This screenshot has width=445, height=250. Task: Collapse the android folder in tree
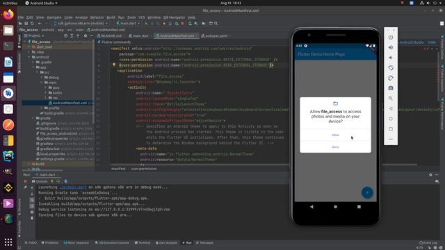[x=29, y=57]
